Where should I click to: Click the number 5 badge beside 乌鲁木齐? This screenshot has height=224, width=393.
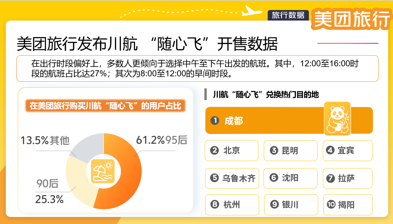pyautogui.click(x=214, y=178)
